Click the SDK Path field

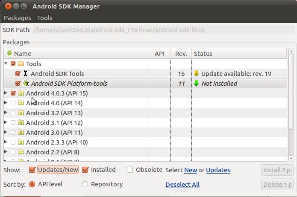(x=164, y=30)
